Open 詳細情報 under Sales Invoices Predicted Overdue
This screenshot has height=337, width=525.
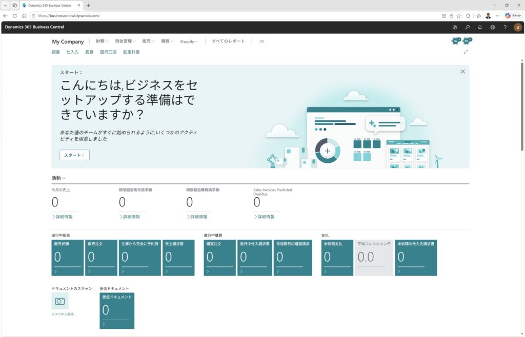point(264,217)
